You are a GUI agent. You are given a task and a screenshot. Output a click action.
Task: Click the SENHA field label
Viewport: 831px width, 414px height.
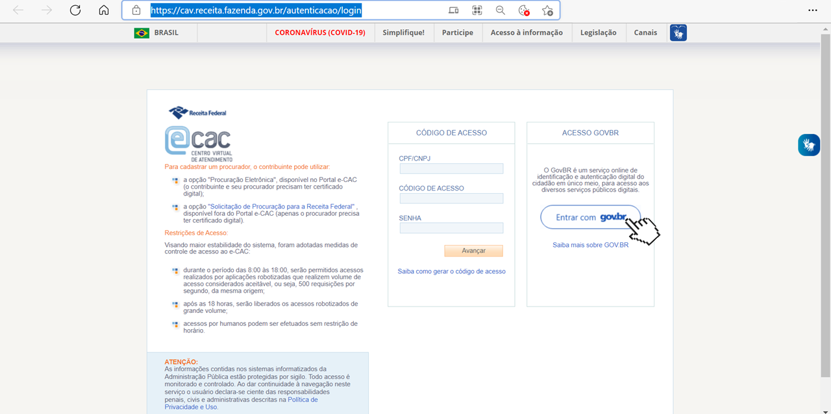click(x=410, y=218)
